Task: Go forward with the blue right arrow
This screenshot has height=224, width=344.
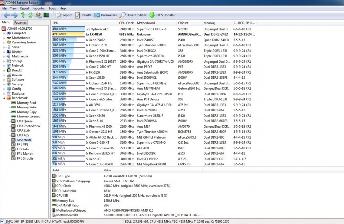Action: click(14, 15)
